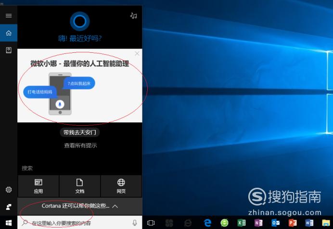Launch Excel from taskbar
The image size is (333, 229).
(x=242, y=223)
